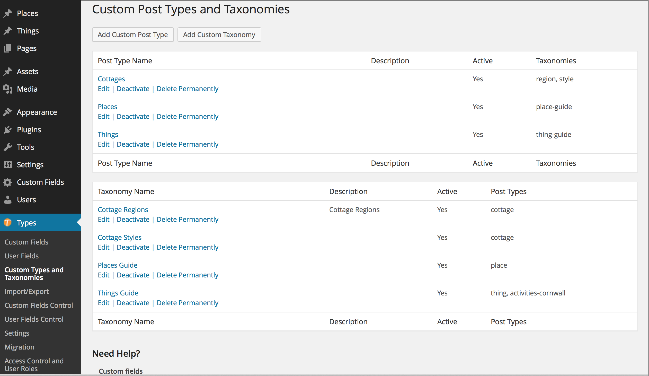649x376 pixels.
Task: Open the Things post type link
Action: [108, 135]
